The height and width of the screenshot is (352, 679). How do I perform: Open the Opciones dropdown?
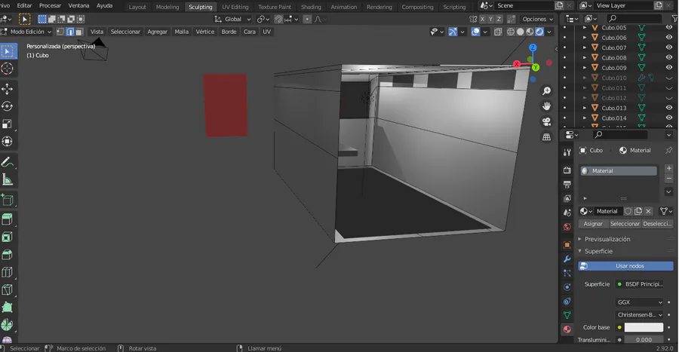[x=537, y=19]
